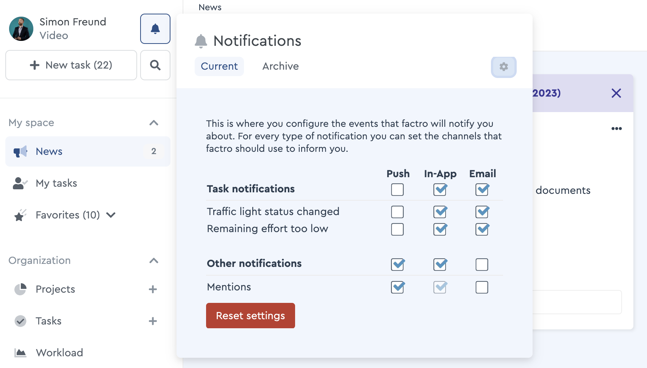Select the News megaphone icon

[20, 151]
